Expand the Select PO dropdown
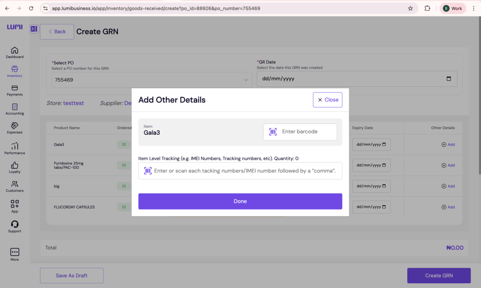The image size is (481, 288). pyautogui.click(x=246, y=80)
